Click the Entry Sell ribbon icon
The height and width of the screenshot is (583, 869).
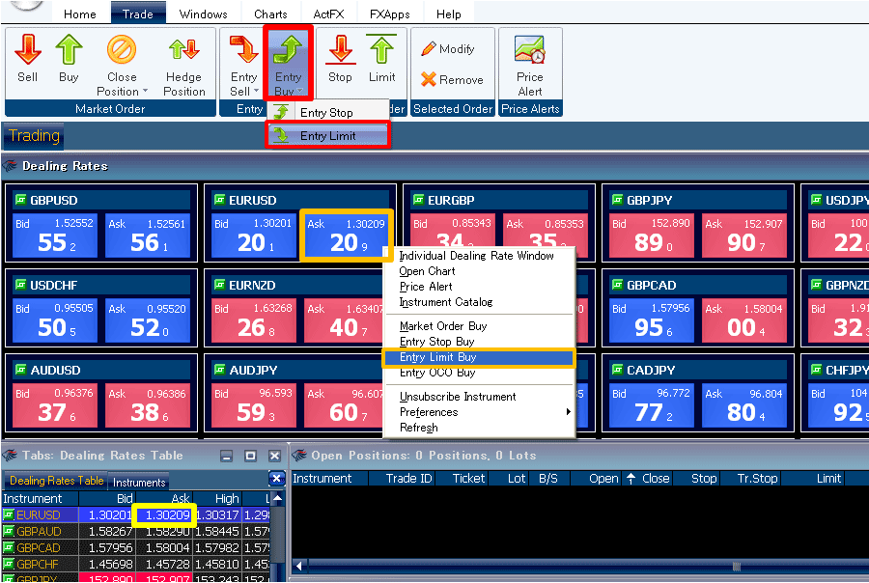point(244,49)
